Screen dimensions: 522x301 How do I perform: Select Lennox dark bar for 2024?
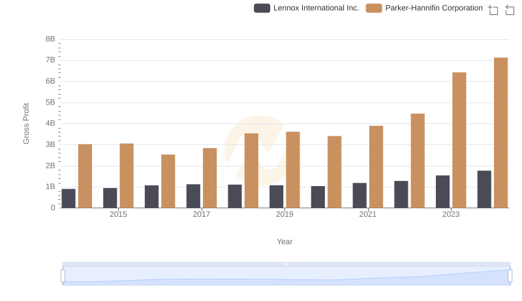click(484, 189)
